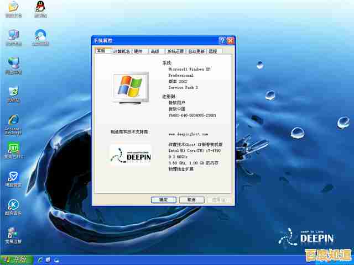This screenshot has height=265, width=354.
Task: Switch to the 自动更新 tab
Action: [x=196, y=51]
